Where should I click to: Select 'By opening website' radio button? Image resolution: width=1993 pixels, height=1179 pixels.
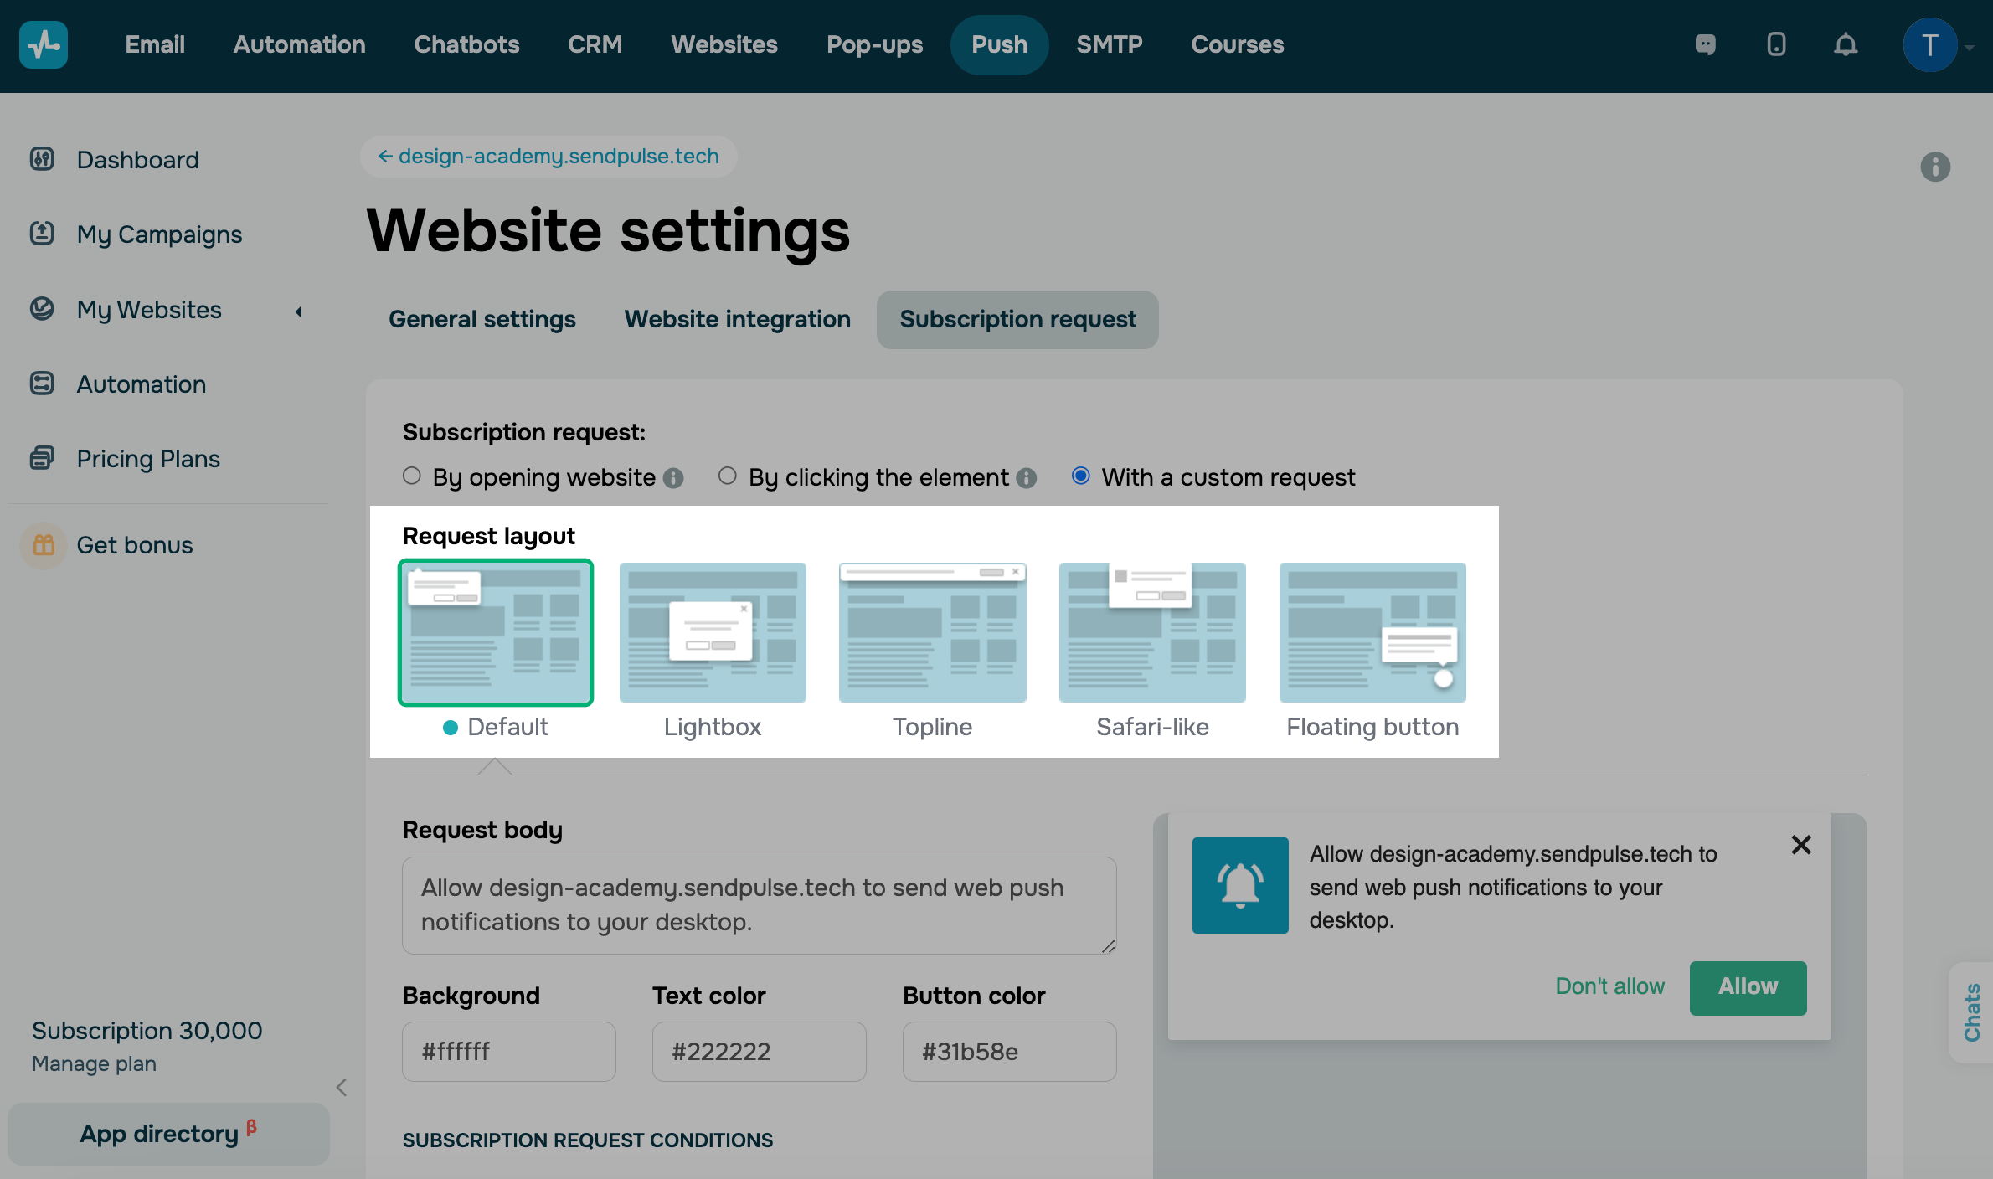[x=411, y=476]
